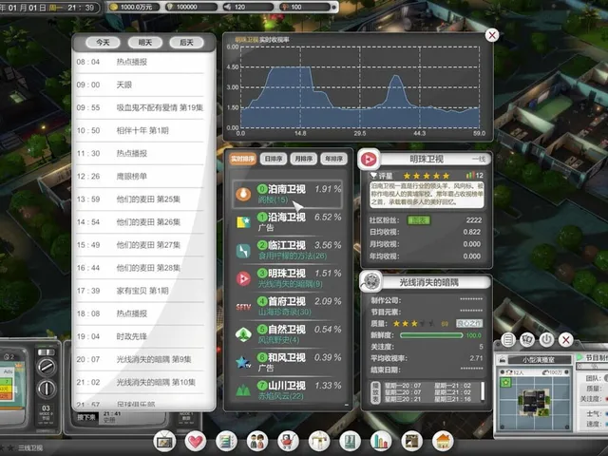Switch to the 日排序 ranking tab
Image resolution: width=608 pixels, height=456 pixels.
coord(274,159)
